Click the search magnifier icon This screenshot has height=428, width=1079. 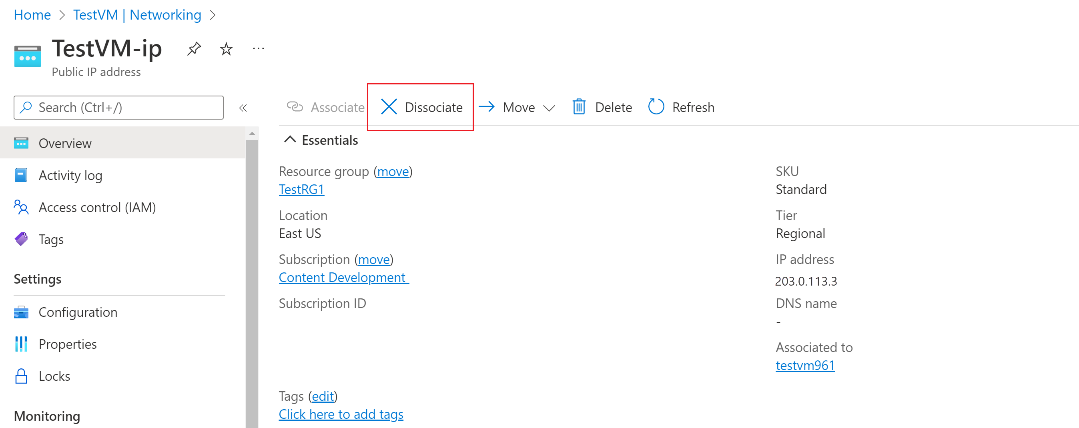click(26, 108)
